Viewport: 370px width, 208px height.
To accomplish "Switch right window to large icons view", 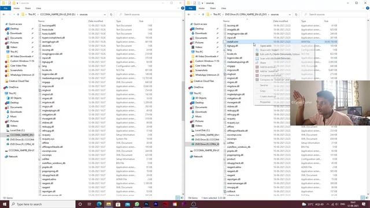I will point(367,198).
